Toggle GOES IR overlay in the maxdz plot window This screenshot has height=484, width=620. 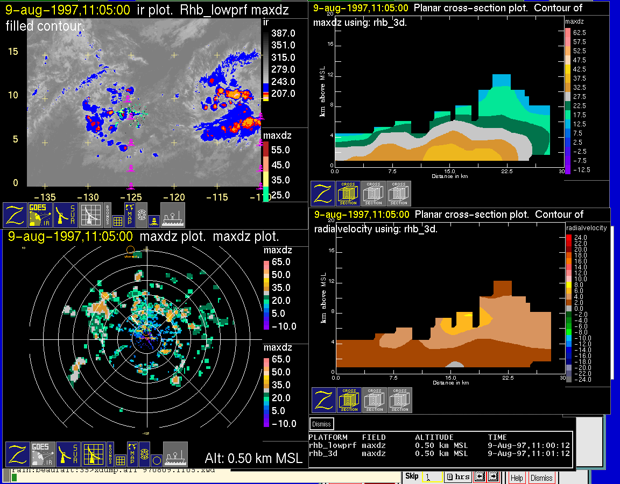43,454
